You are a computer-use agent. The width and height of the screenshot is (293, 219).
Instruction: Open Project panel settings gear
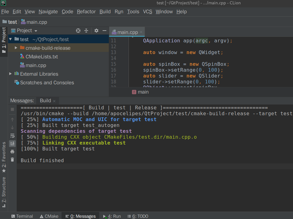pyautogui.click(x=96, y=31)
